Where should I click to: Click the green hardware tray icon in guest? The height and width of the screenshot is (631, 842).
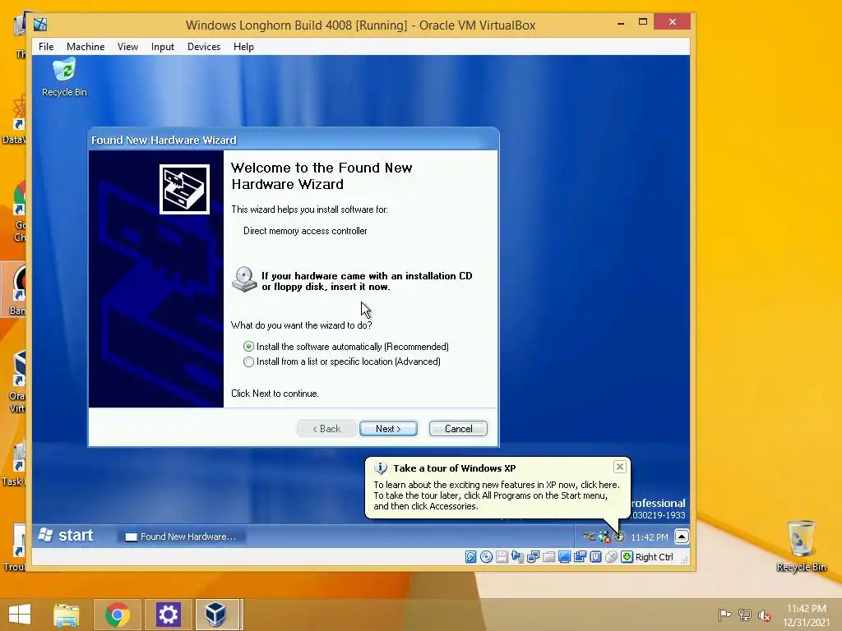click(x=589, y=536)
